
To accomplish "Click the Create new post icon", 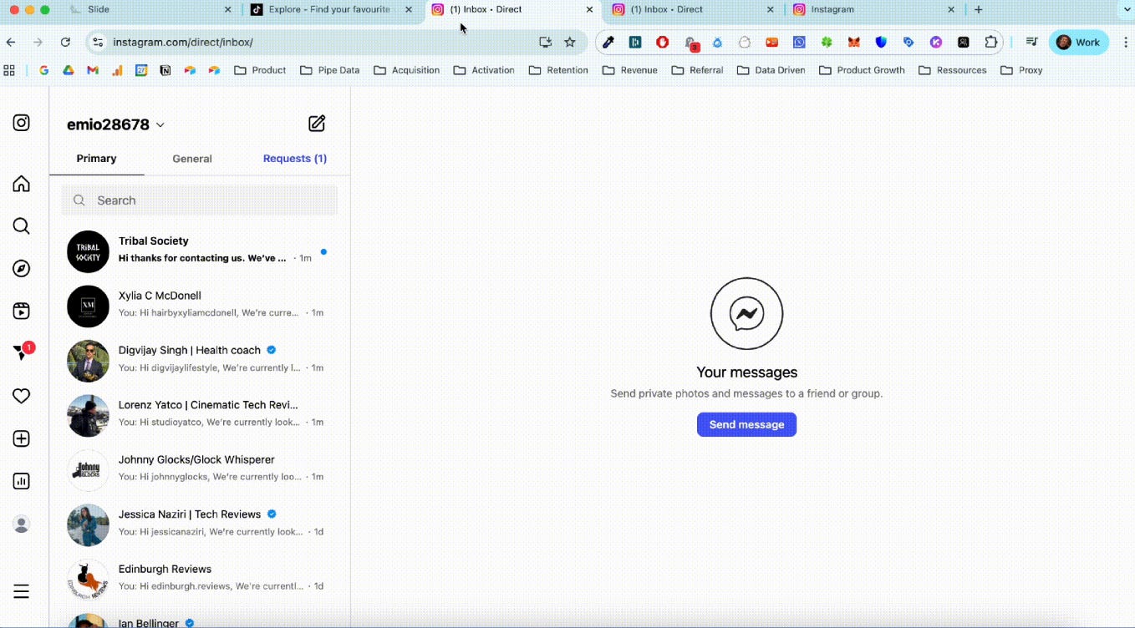I will 22,439.
